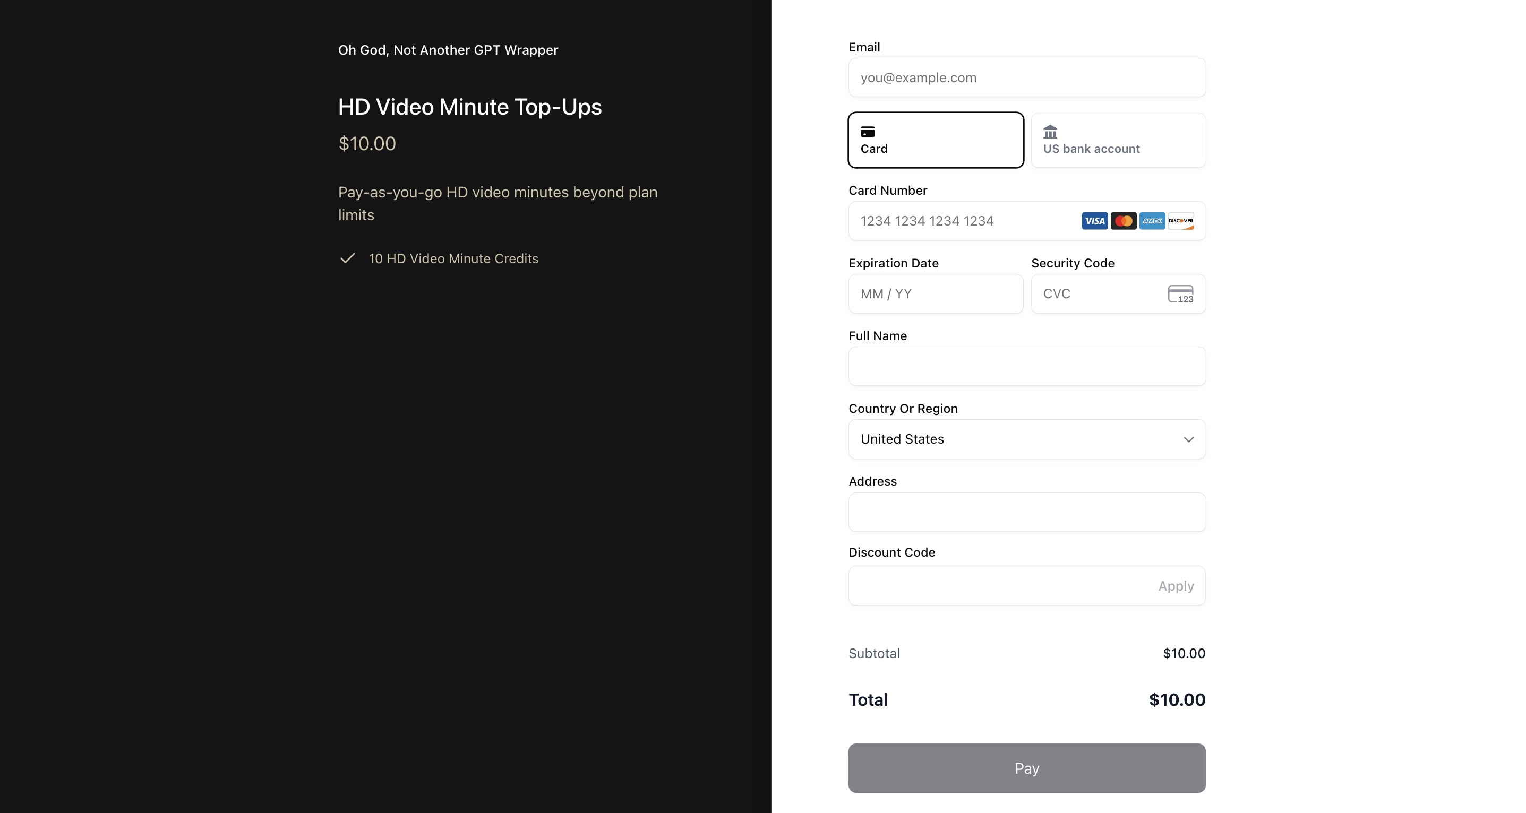This screenshot has height=813, width=1526.
Task: Click the Discover card logo
Action: click(x=1181, y=221)
